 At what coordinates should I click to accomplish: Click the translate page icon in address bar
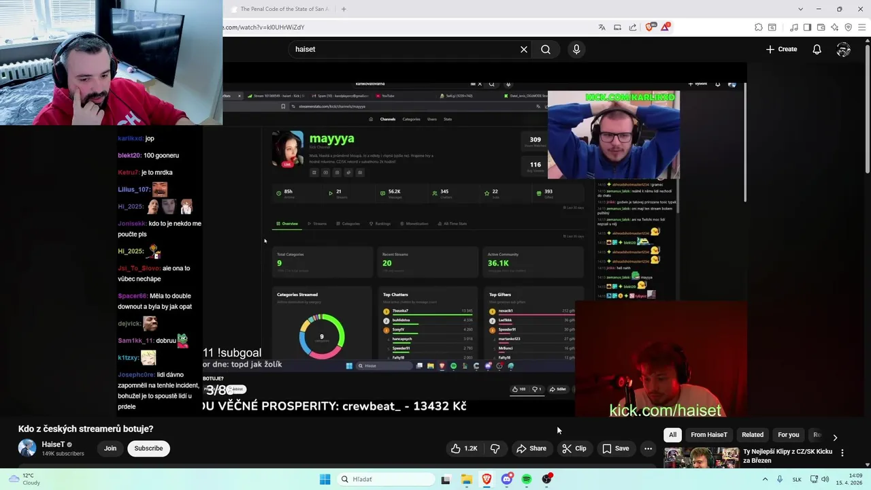click(x=602, y=27)
